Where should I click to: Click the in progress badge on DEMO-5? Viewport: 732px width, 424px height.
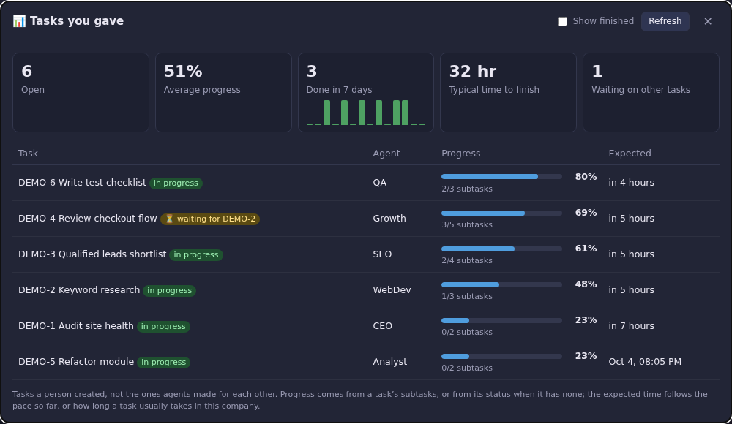click(x=163, y=362)
